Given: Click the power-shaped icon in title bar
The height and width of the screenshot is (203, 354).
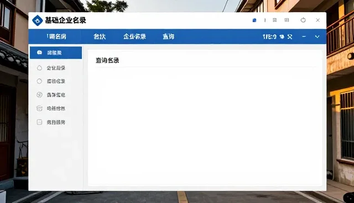Looking at the screenshot, I should tap(303, 20).
